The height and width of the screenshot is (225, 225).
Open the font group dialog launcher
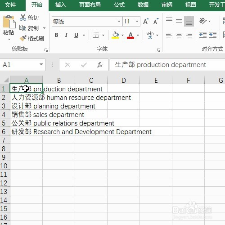(158, 50)
